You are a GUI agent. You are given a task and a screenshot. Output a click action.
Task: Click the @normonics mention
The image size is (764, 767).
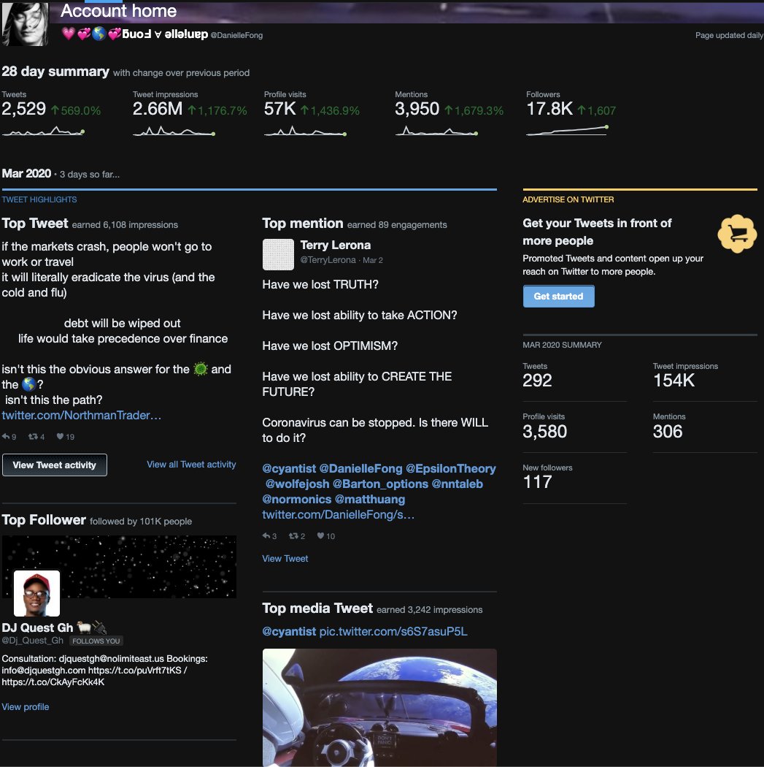click(296, 500)
